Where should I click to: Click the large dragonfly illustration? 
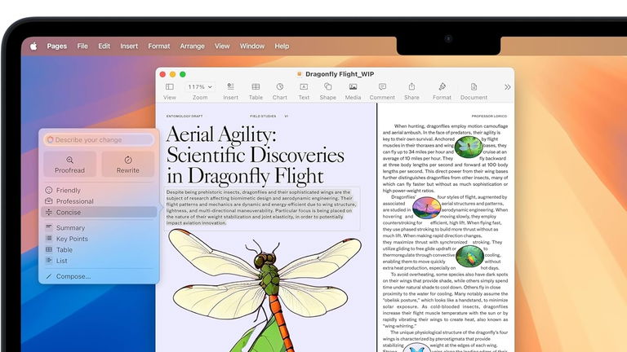(264, 289)
